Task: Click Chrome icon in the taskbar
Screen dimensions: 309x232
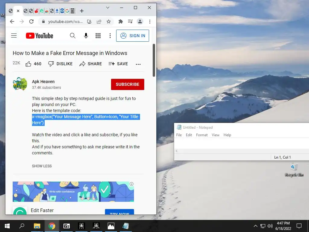Action: click(52, 226)
